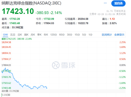
Task: Open the three-dot more options menu
Action: pyautogui.click(x=105, y=3)
